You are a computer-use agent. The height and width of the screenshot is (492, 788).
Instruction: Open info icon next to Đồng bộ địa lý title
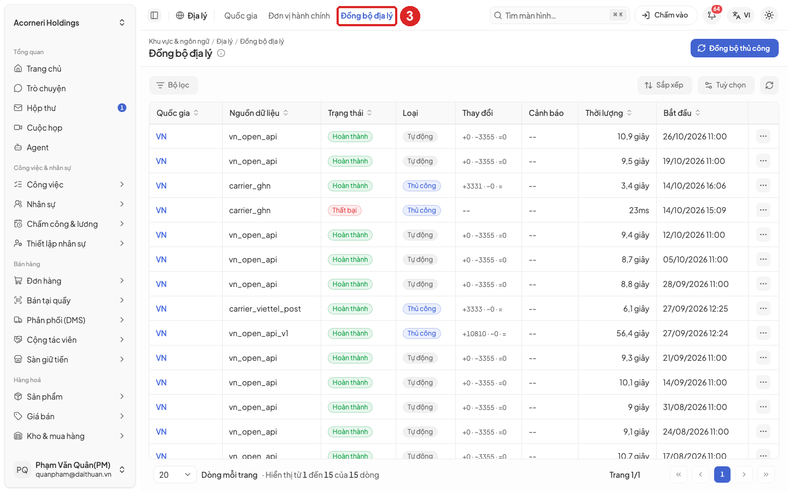click(x=221, y=53)
